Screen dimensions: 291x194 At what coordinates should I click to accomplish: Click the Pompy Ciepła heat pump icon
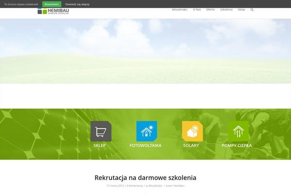[x=238, y=131]
